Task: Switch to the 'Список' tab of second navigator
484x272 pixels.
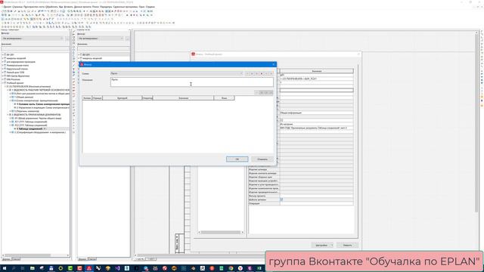Action: point(92,259)
